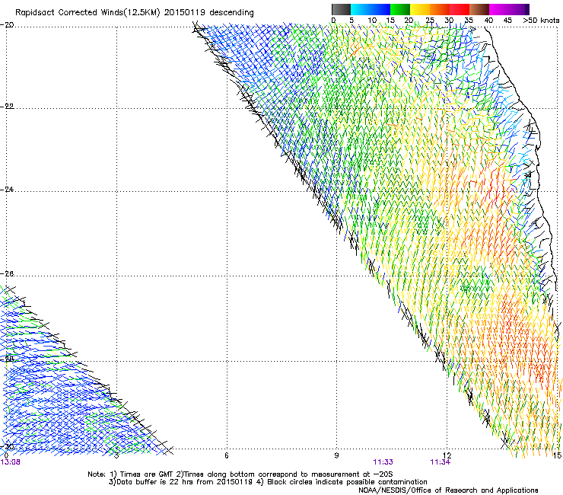Click the magenta 40-45 knots legend swatch
Image resolution: width=563 pixels, height=495 pixels.
pos(499,9)
